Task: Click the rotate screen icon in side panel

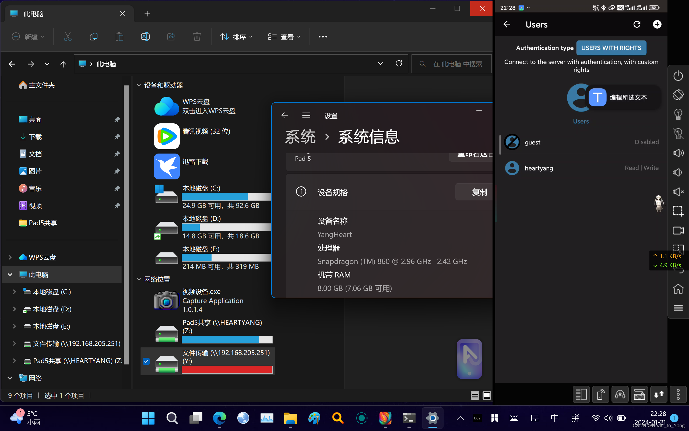Action: point(678,95)
